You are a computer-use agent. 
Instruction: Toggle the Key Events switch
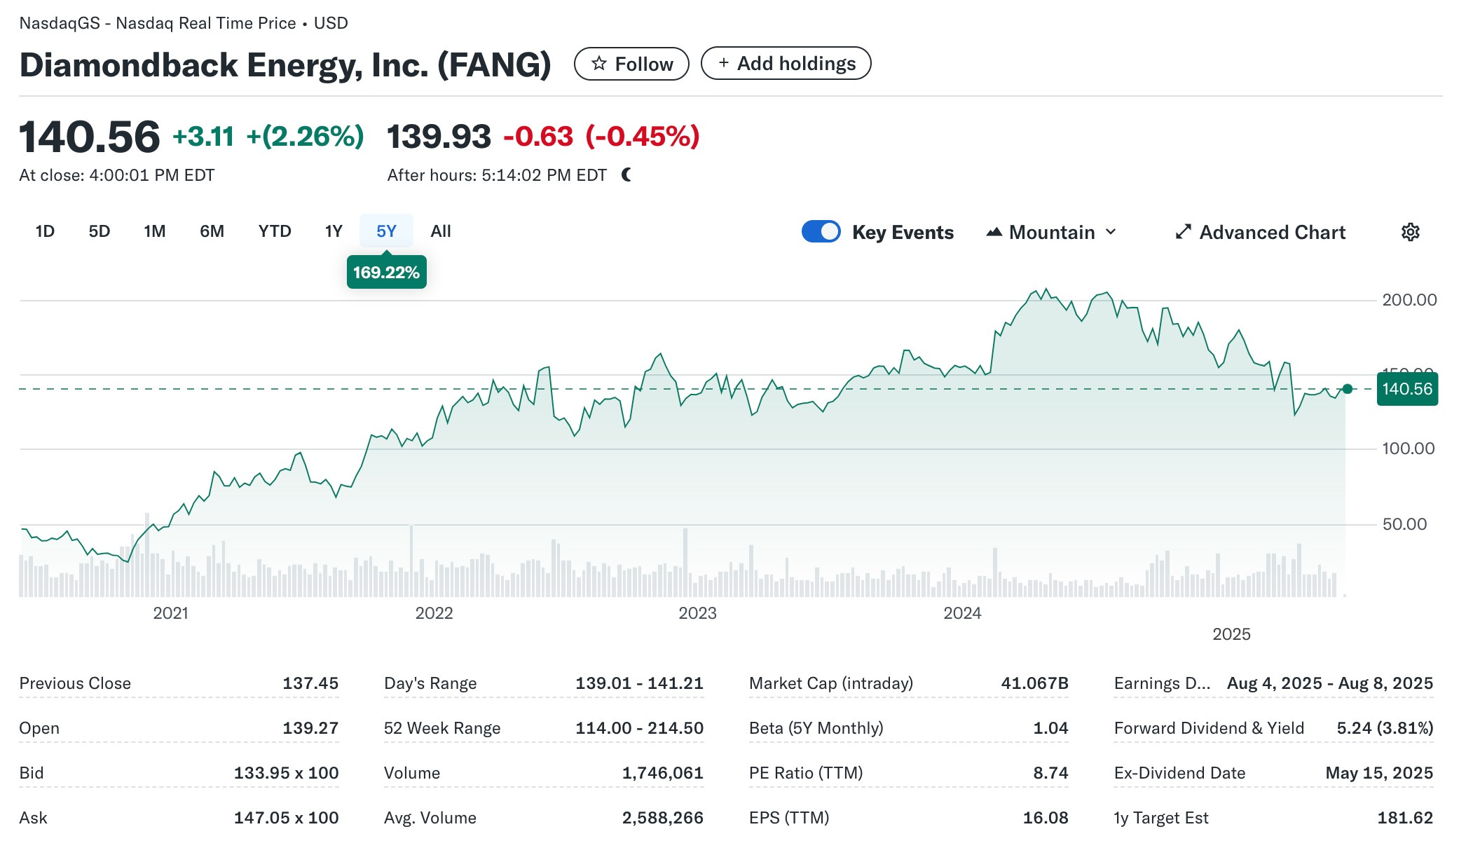(x=821, y=231)
